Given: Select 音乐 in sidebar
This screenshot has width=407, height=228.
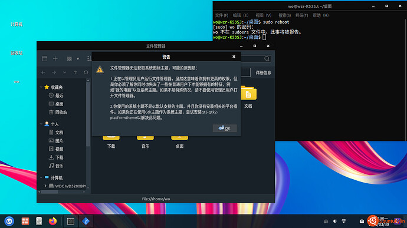Looking at the screenshot, I should pos(59,166).
